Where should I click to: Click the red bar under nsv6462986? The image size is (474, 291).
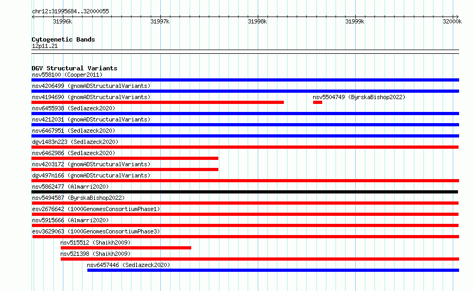point(125,158)
